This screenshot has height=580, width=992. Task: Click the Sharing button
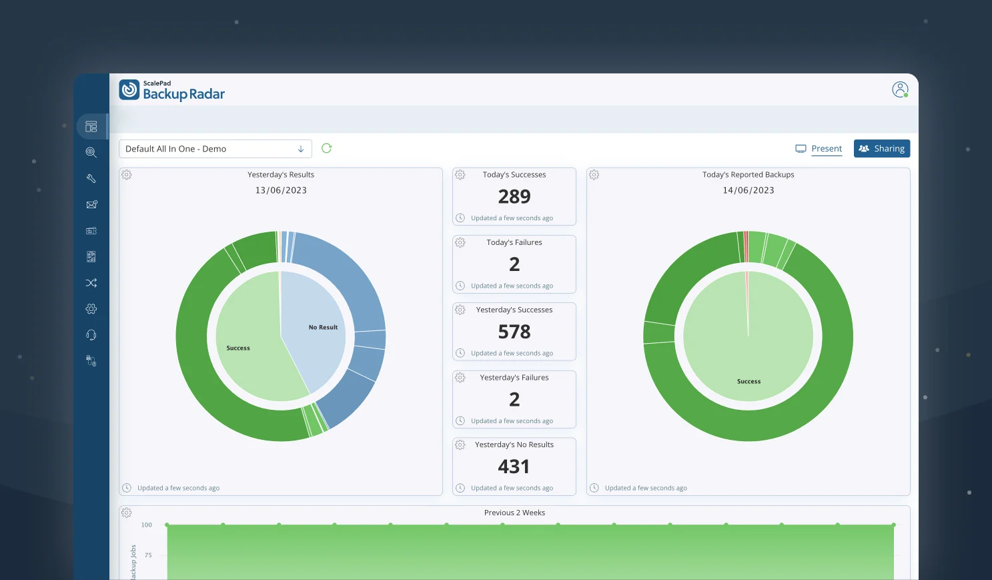(882, 148)
